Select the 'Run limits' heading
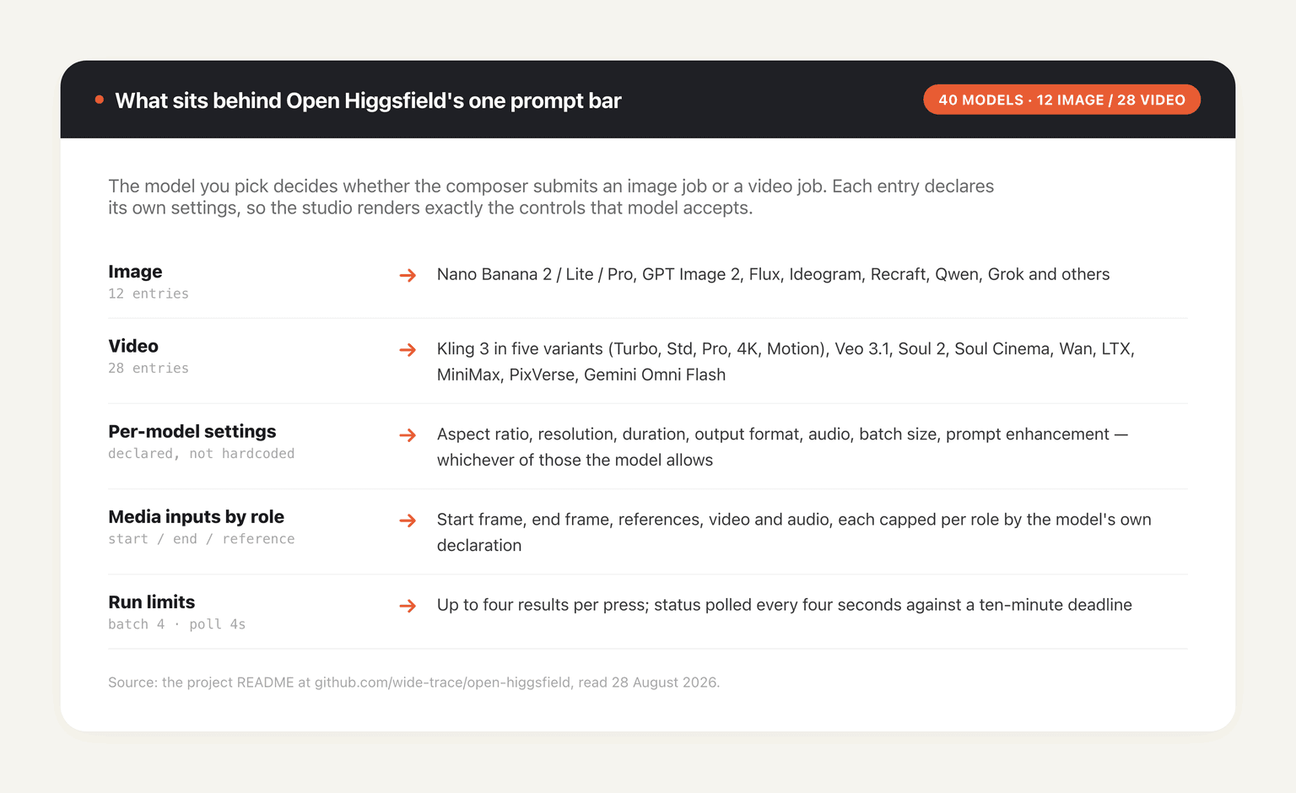Screen dimensions: 1296x793 click(152, 601)
